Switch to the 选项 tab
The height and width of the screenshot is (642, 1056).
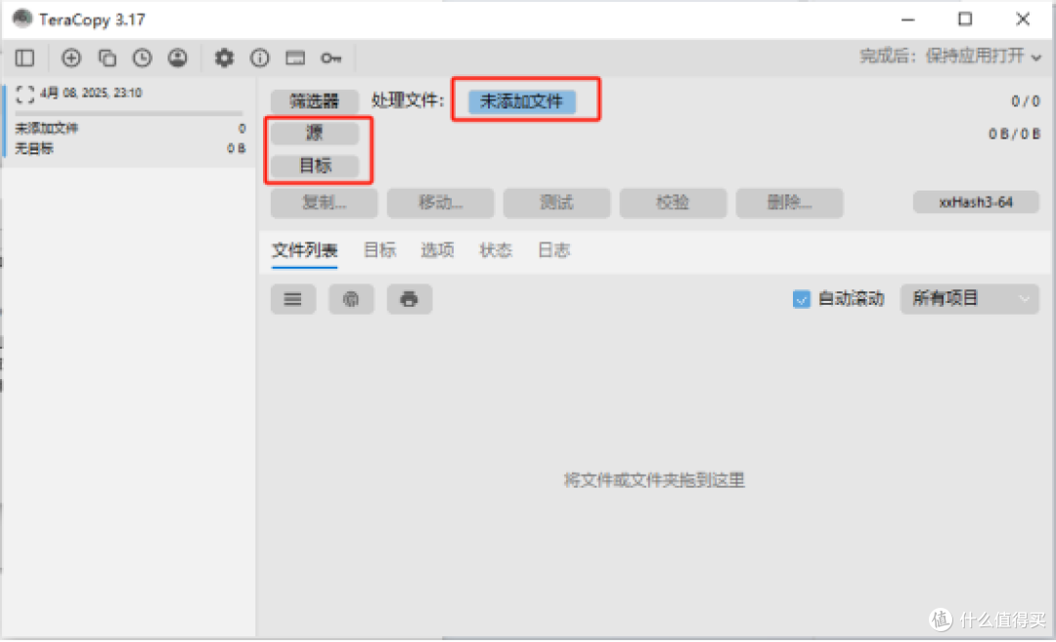[438, 250]
